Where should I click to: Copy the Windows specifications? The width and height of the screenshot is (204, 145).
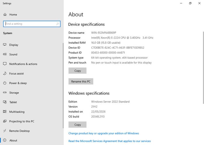pyautogui.click(x=78, y=125)
